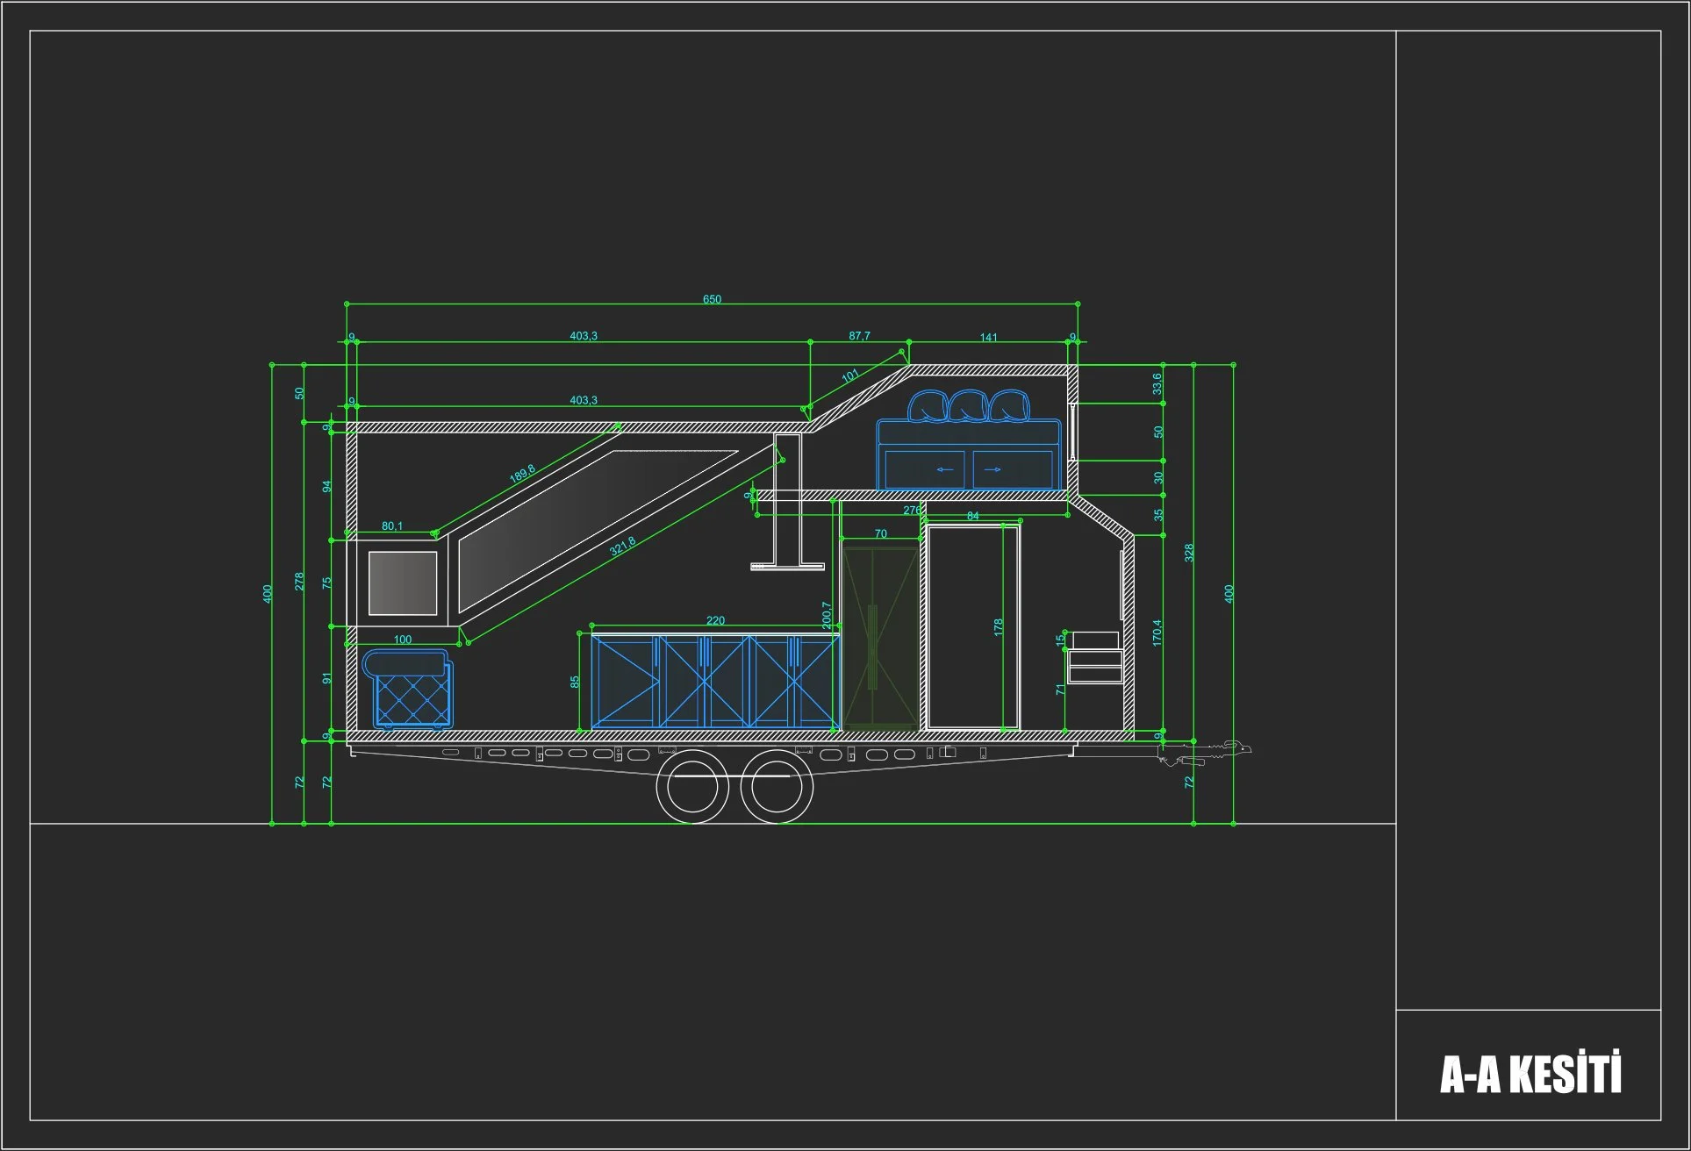Click the 178 door height dimension
The width and height of the screenshot is (1691, 1151).
(999, 627)
